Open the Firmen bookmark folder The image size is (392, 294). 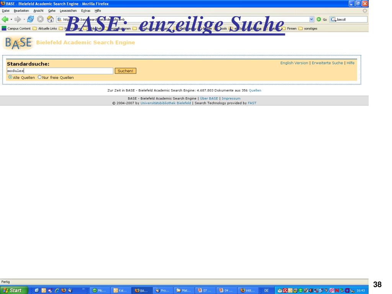coord(289,28)
